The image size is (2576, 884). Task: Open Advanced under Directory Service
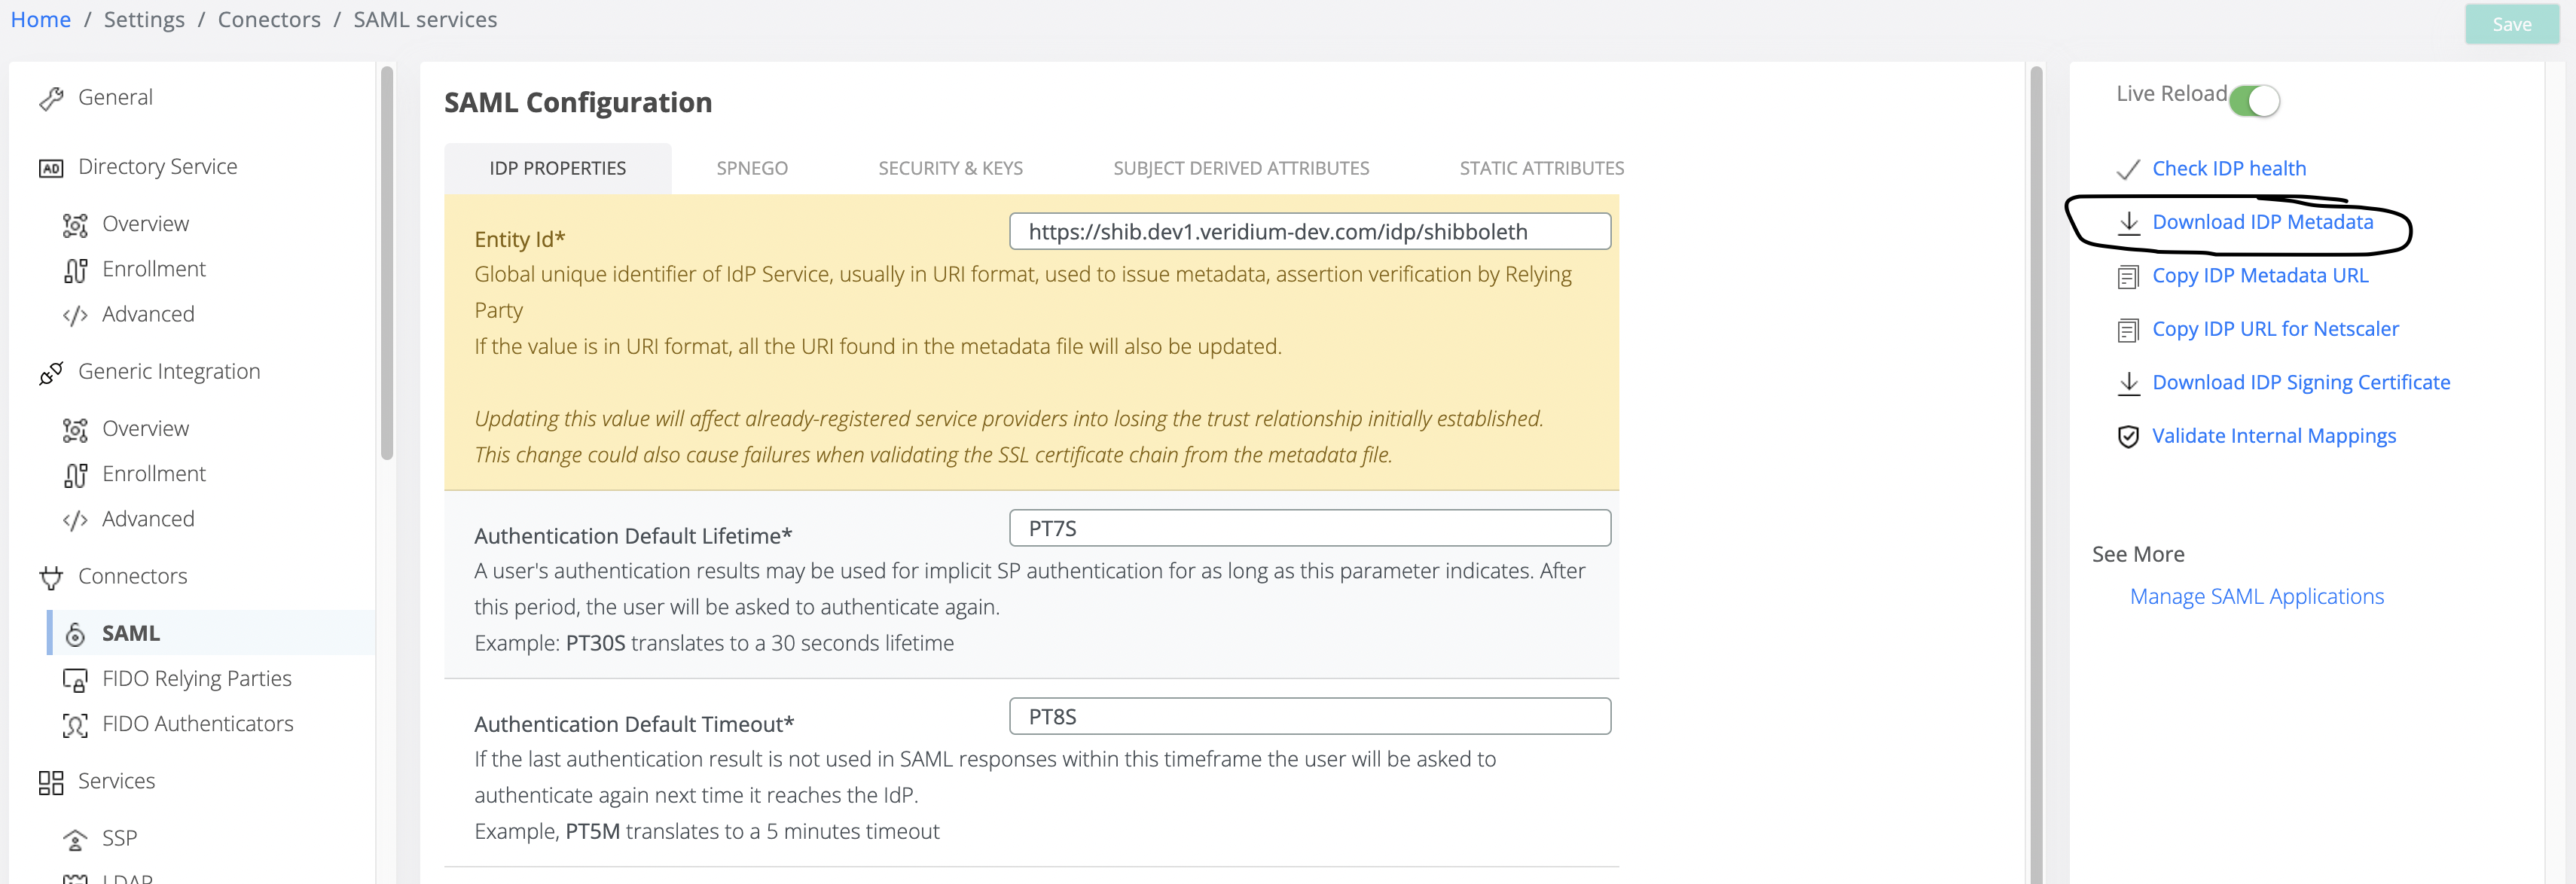148,314
